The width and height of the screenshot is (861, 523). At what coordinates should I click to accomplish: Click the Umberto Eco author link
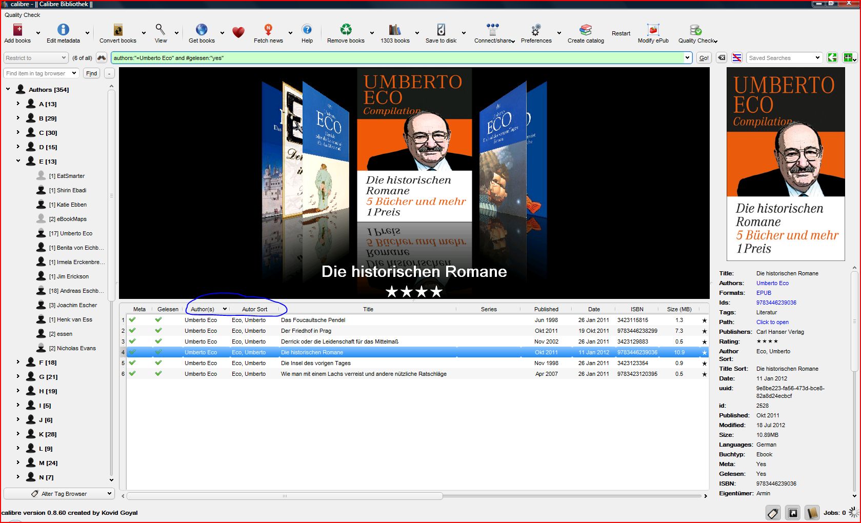click(x=772, y=283)
